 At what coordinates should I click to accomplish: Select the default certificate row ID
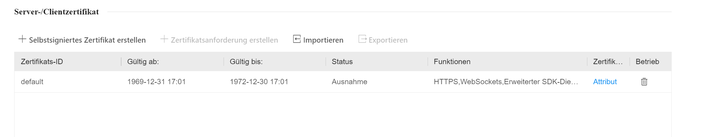[x=32, y=82]
